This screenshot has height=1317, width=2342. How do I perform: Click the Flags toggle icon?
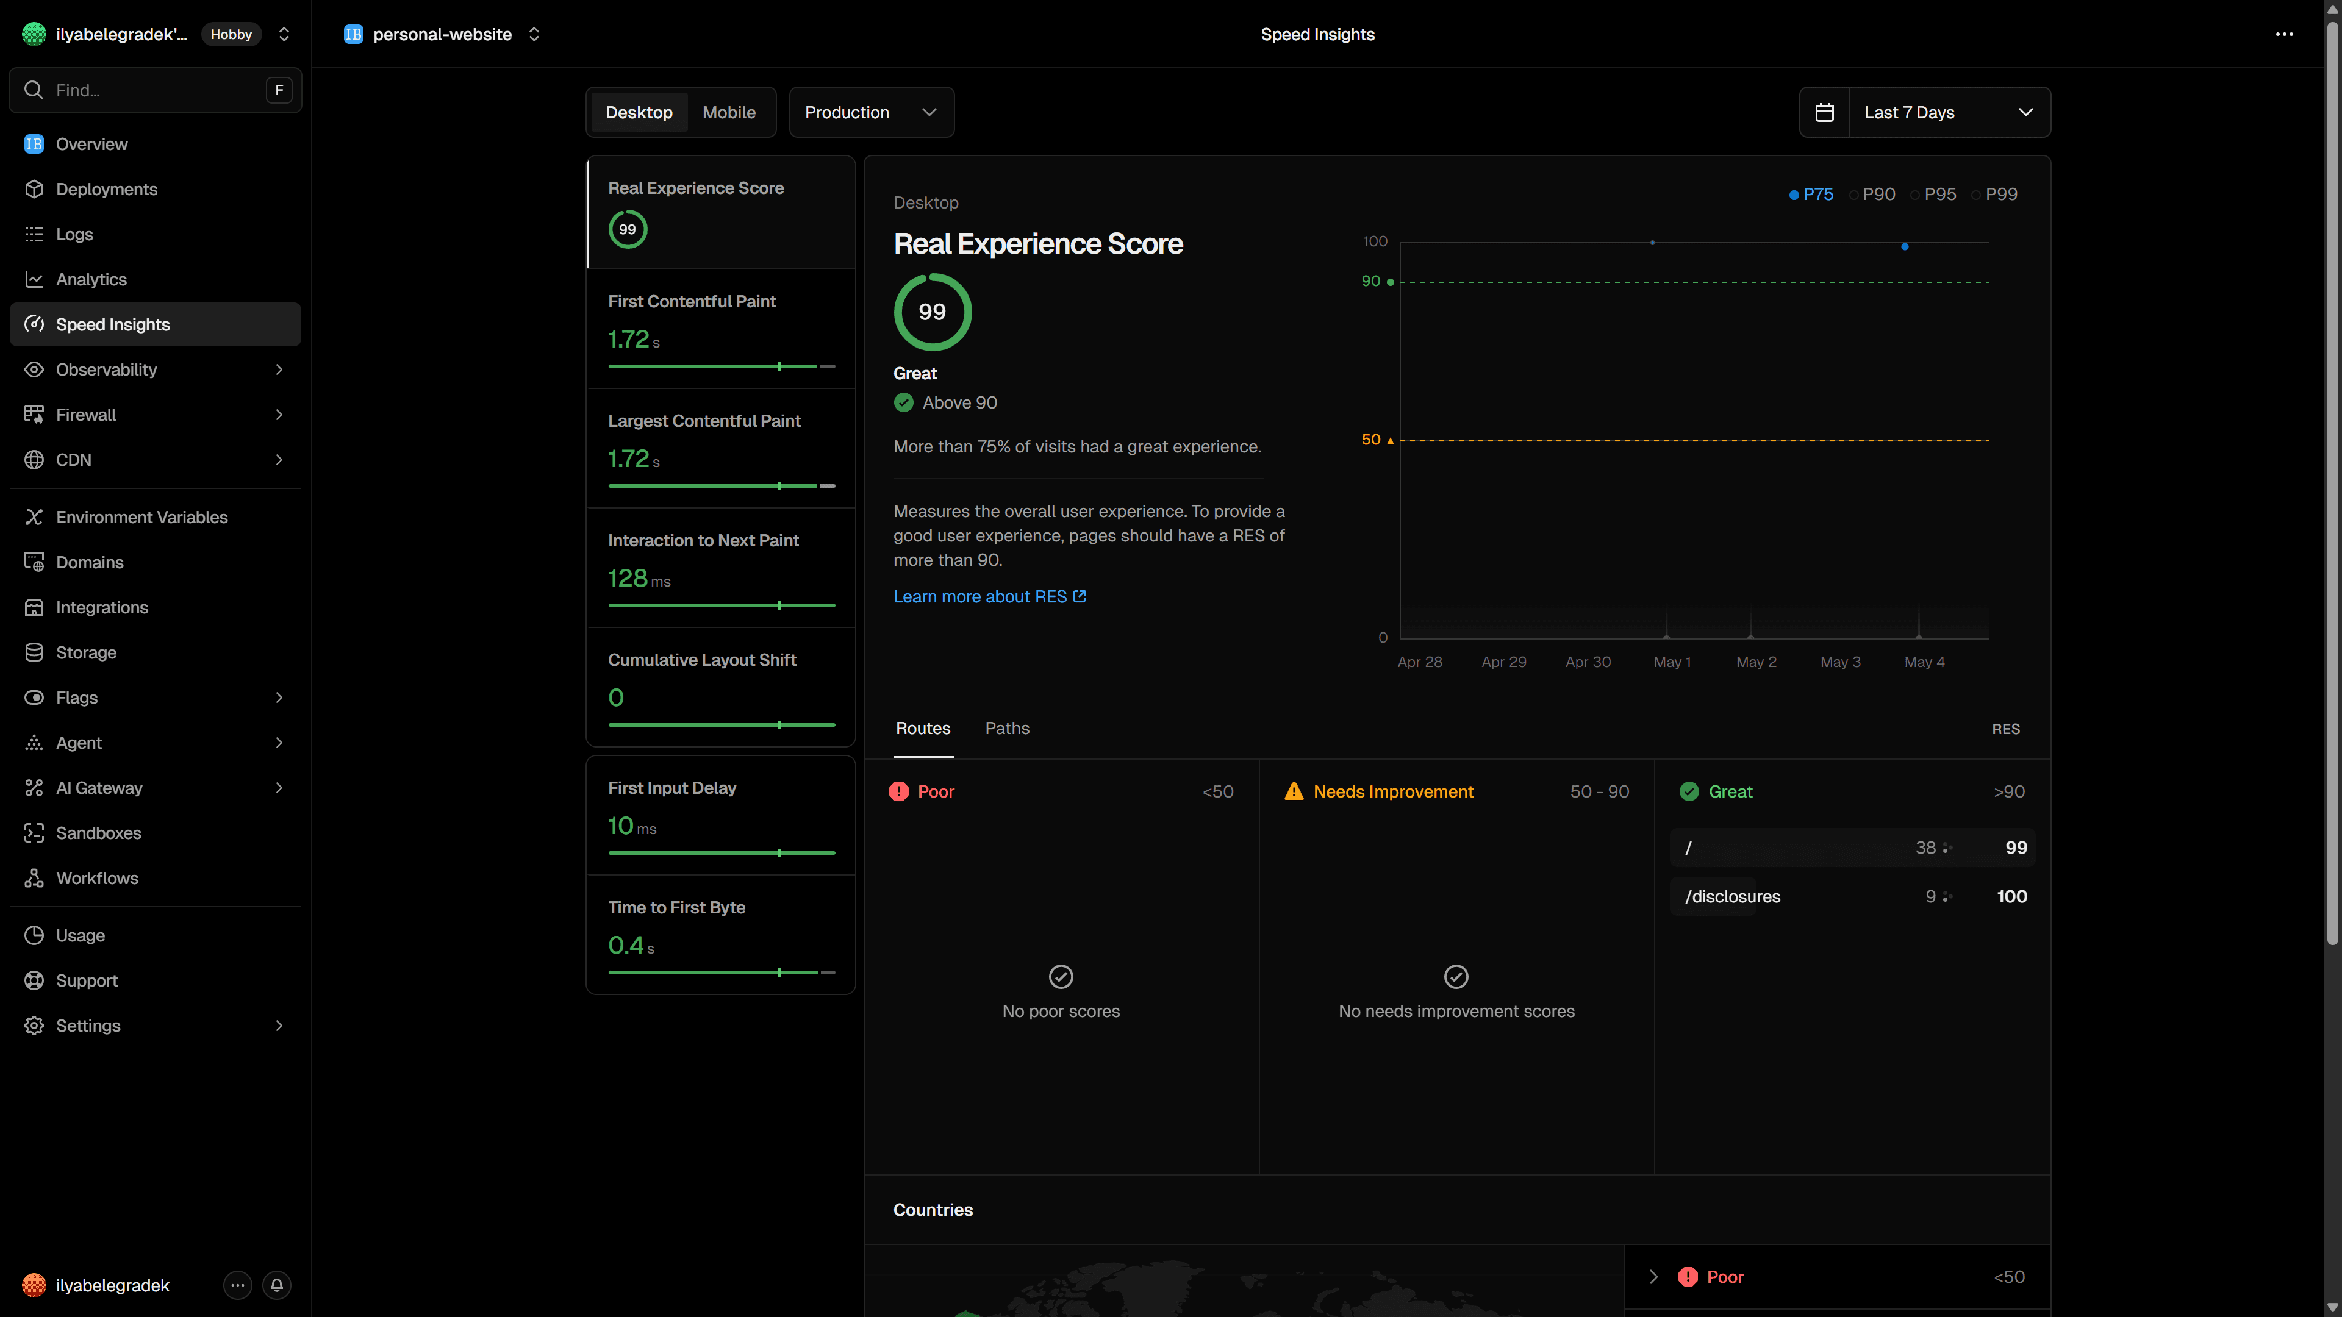click(34, 697)
